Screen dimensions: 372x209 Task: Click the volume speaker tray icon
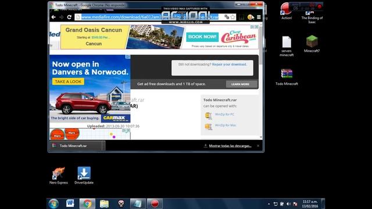(288, 204)
